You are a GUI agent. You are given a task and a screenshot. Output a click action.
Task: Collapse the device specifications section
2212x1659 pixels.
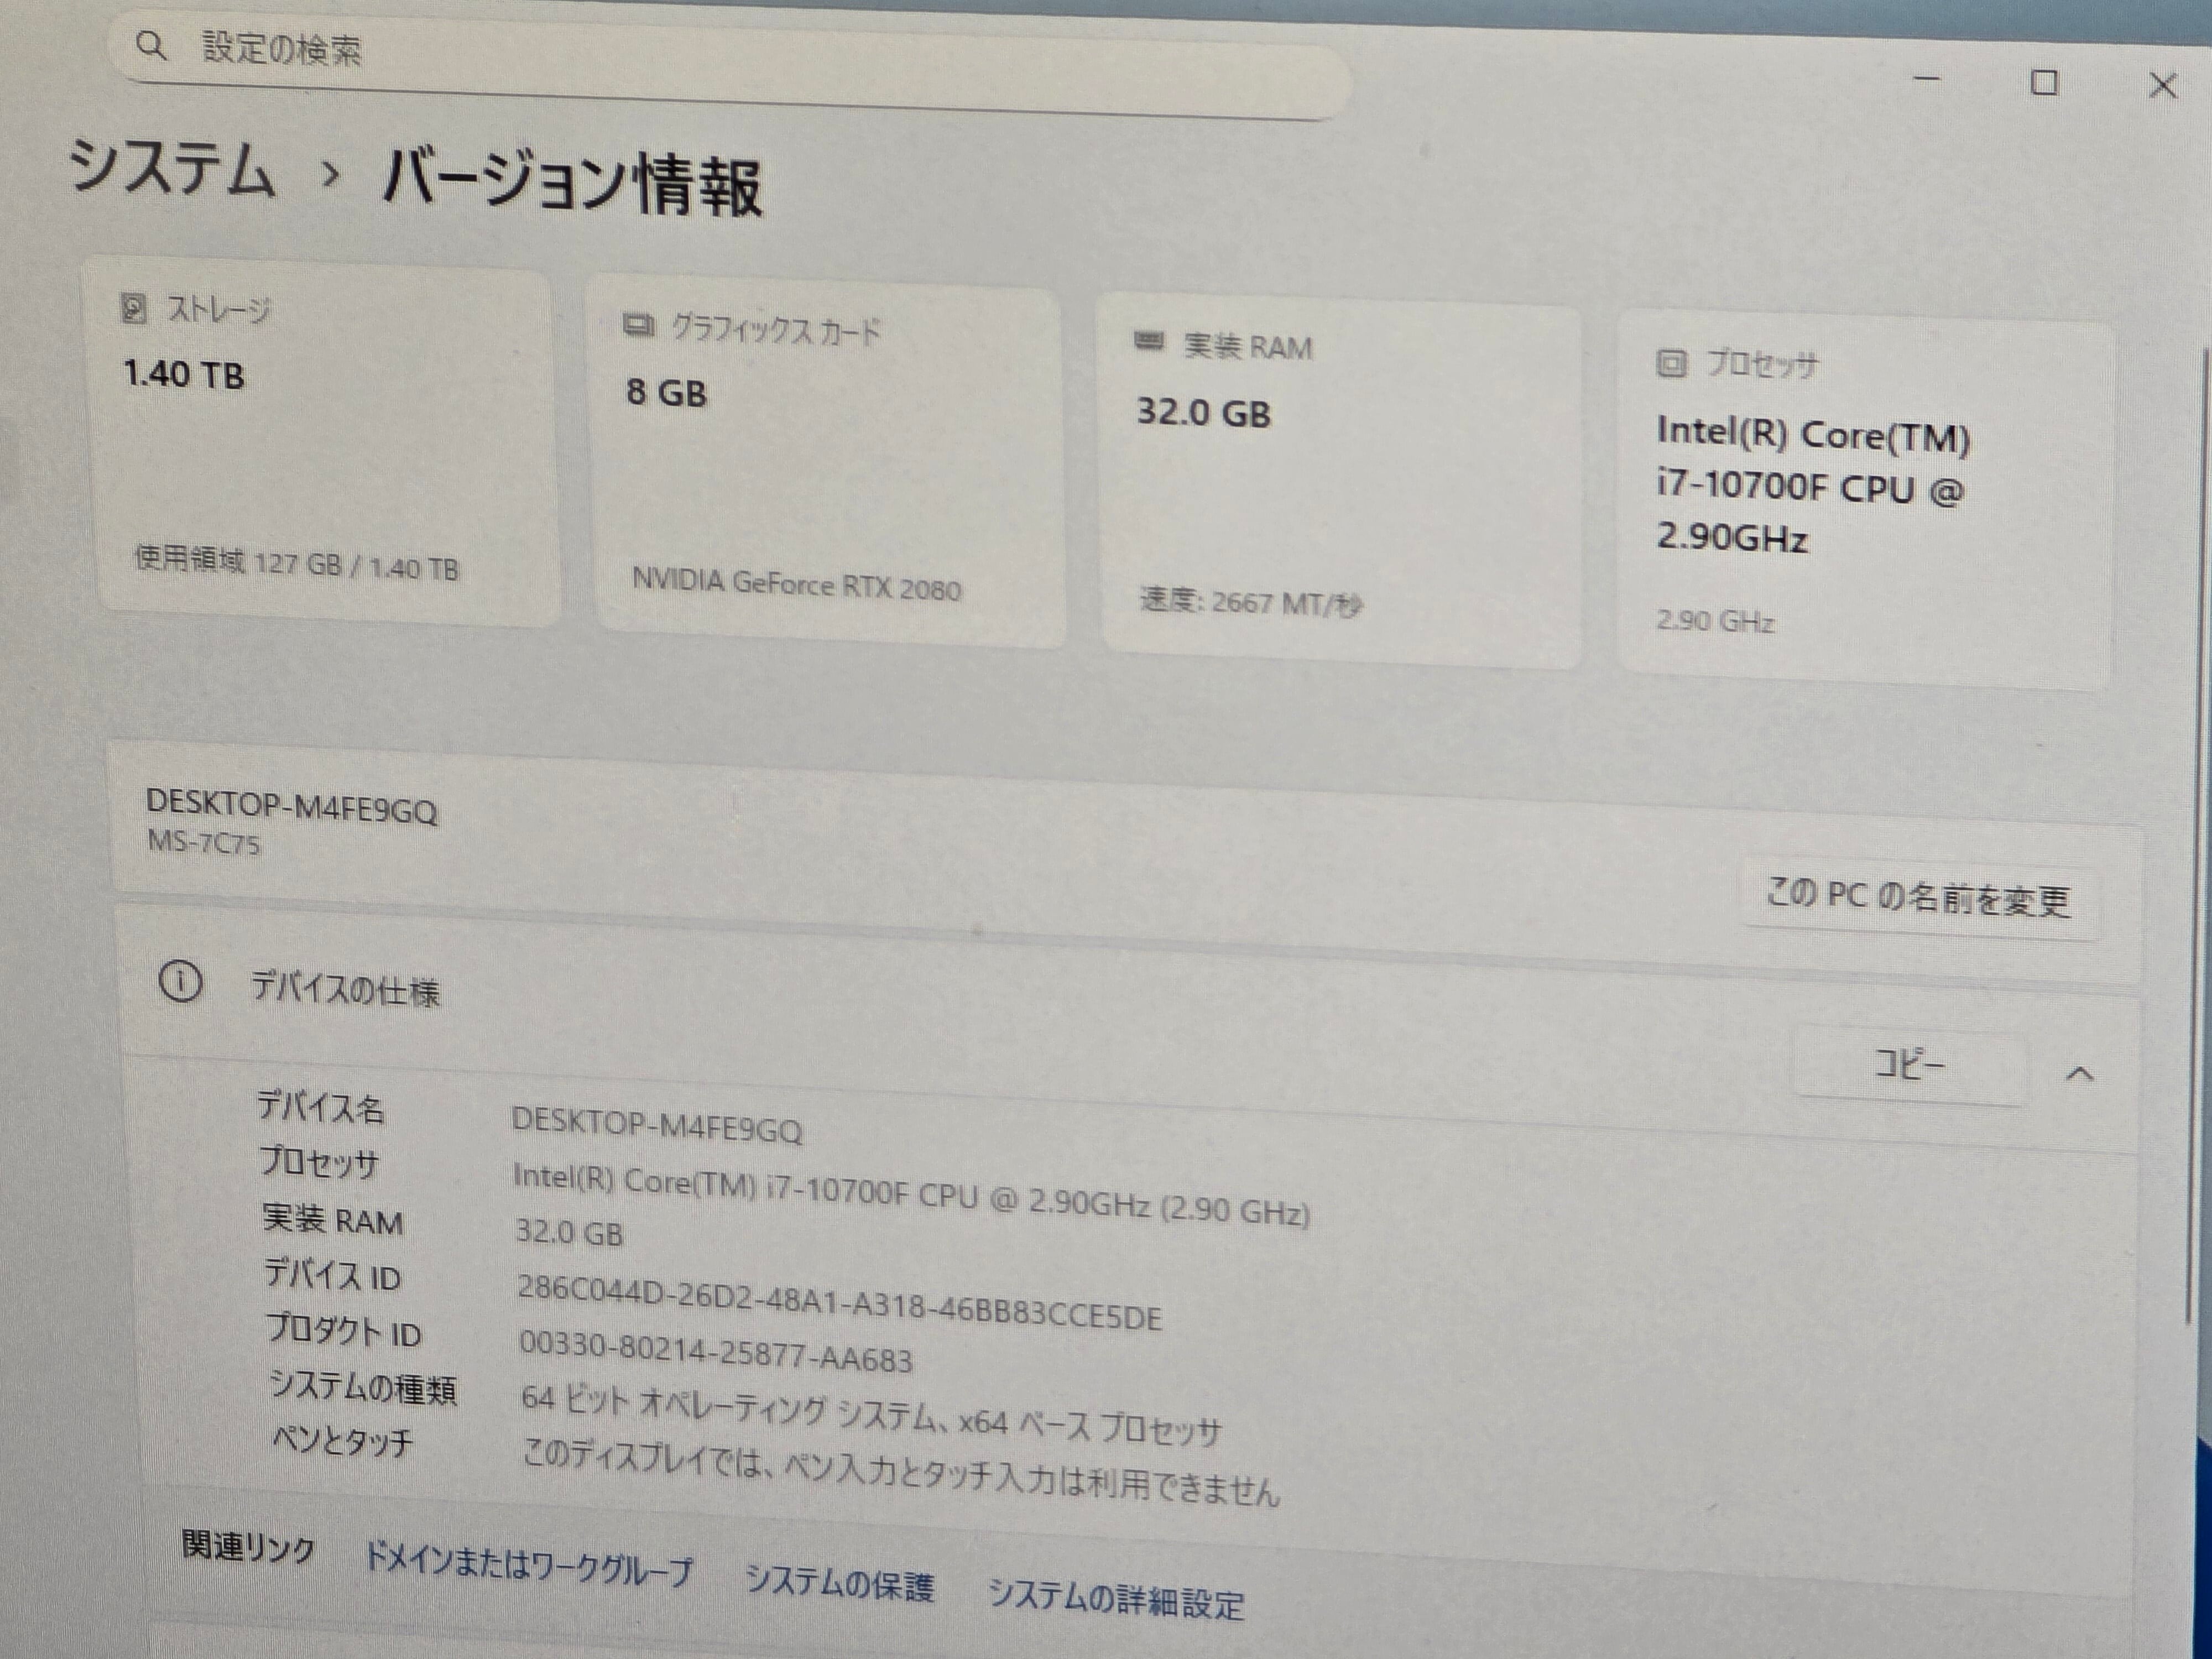click(x=2079, y=1074)
